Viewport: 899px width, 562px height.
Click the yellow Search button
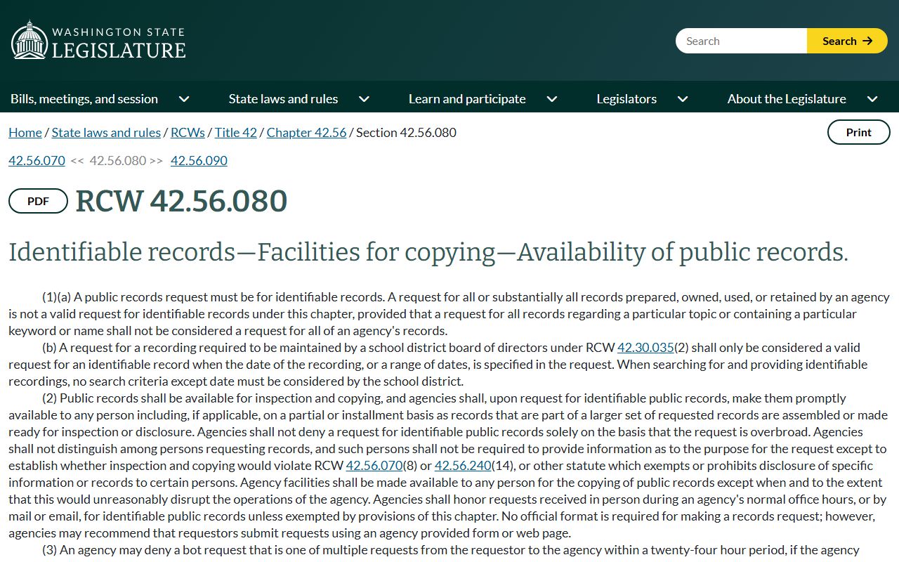(847, 41)
